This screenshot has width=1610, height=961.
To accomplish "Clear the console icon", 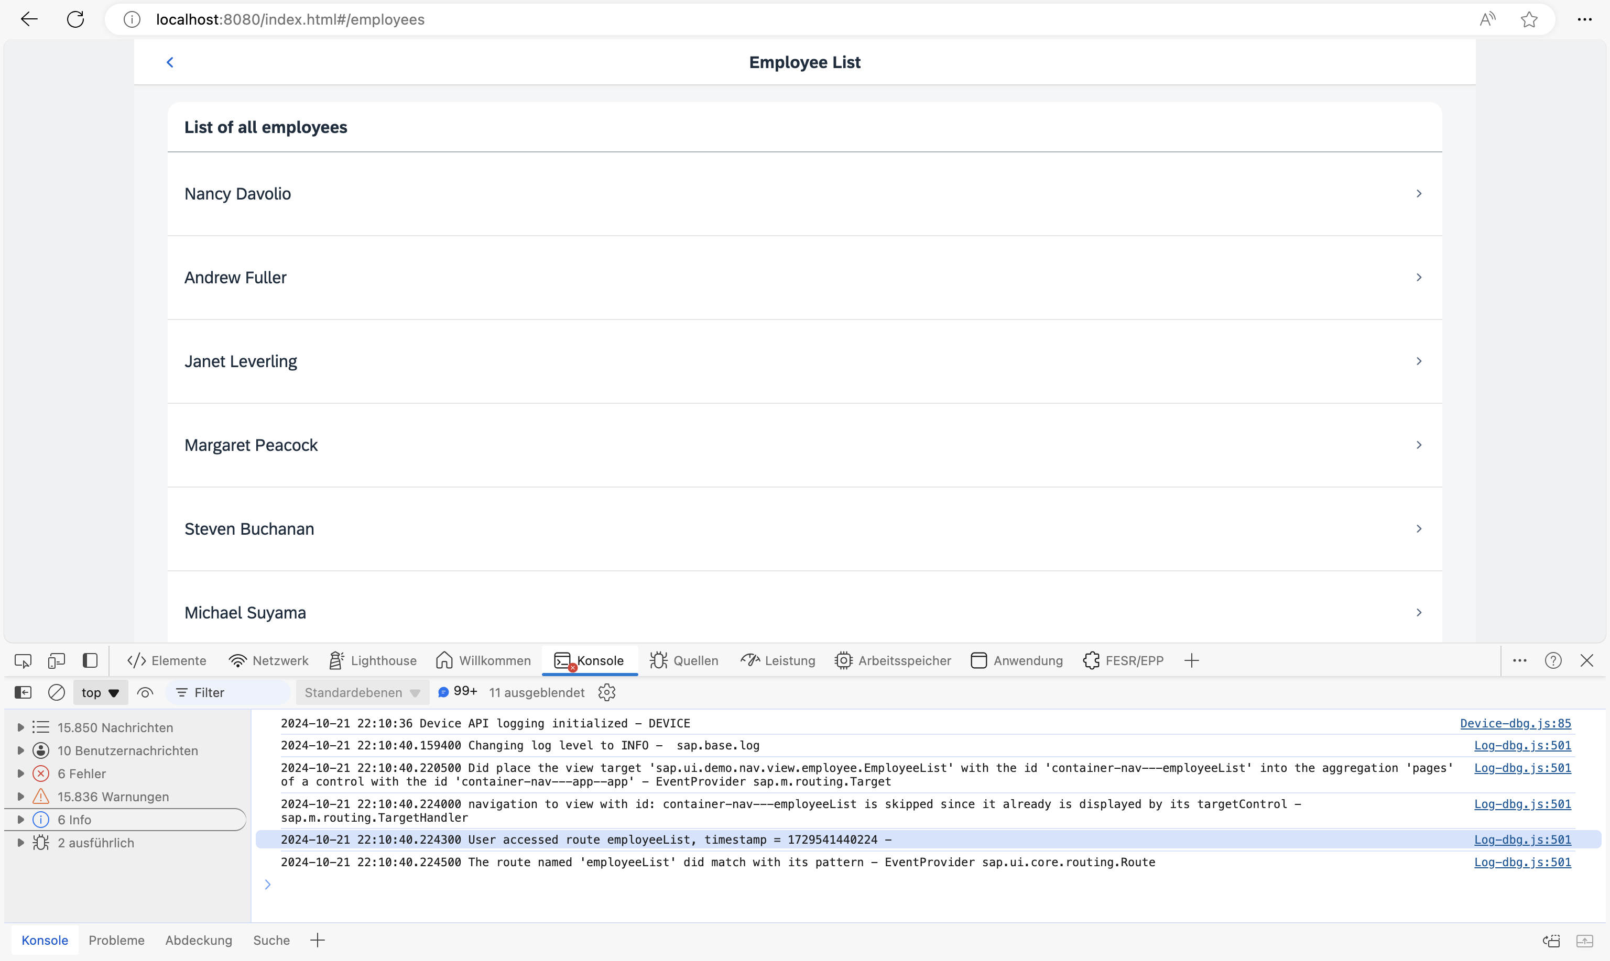I will [x=57, y=692].
